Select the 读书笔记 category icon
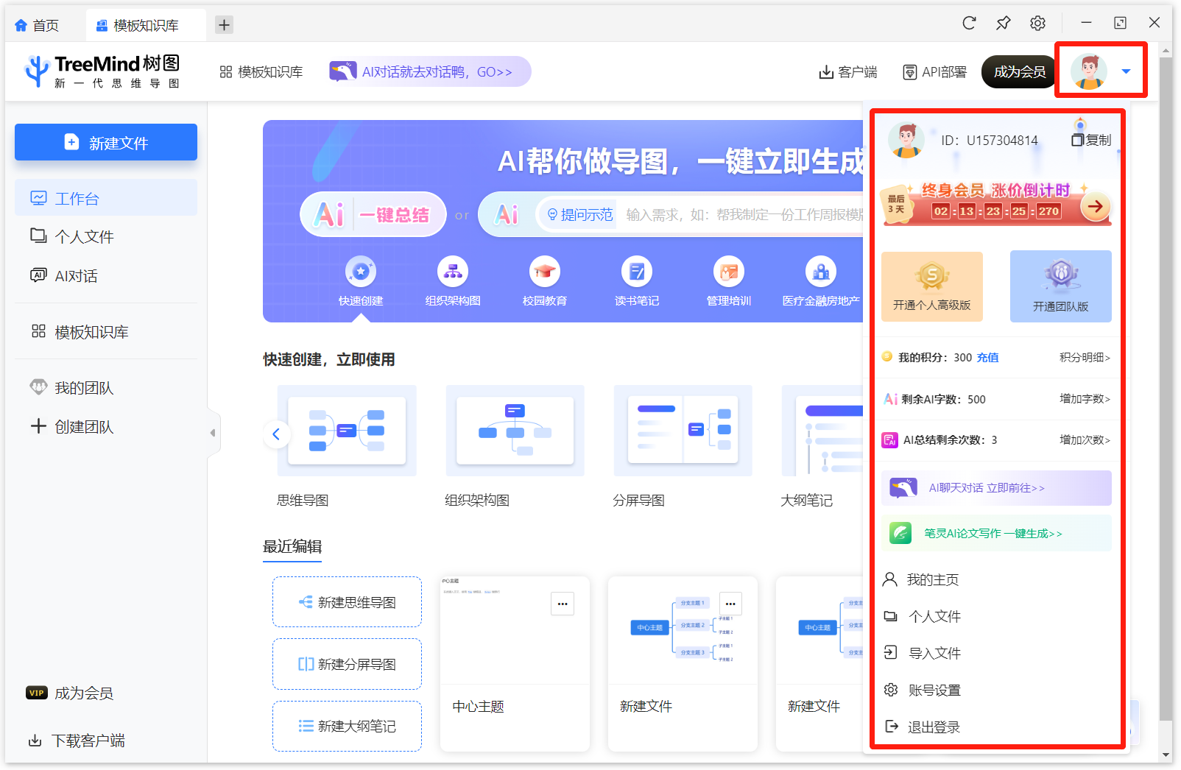The height and width of the screenshot is (770, 1181). tap(637, 280)
